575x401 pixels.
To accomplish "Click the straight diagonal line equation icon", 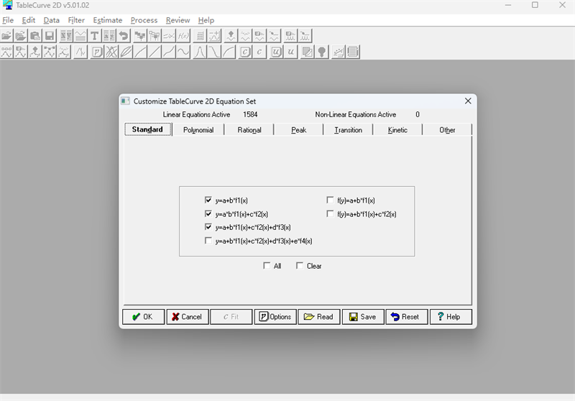I will coord(155,52).
